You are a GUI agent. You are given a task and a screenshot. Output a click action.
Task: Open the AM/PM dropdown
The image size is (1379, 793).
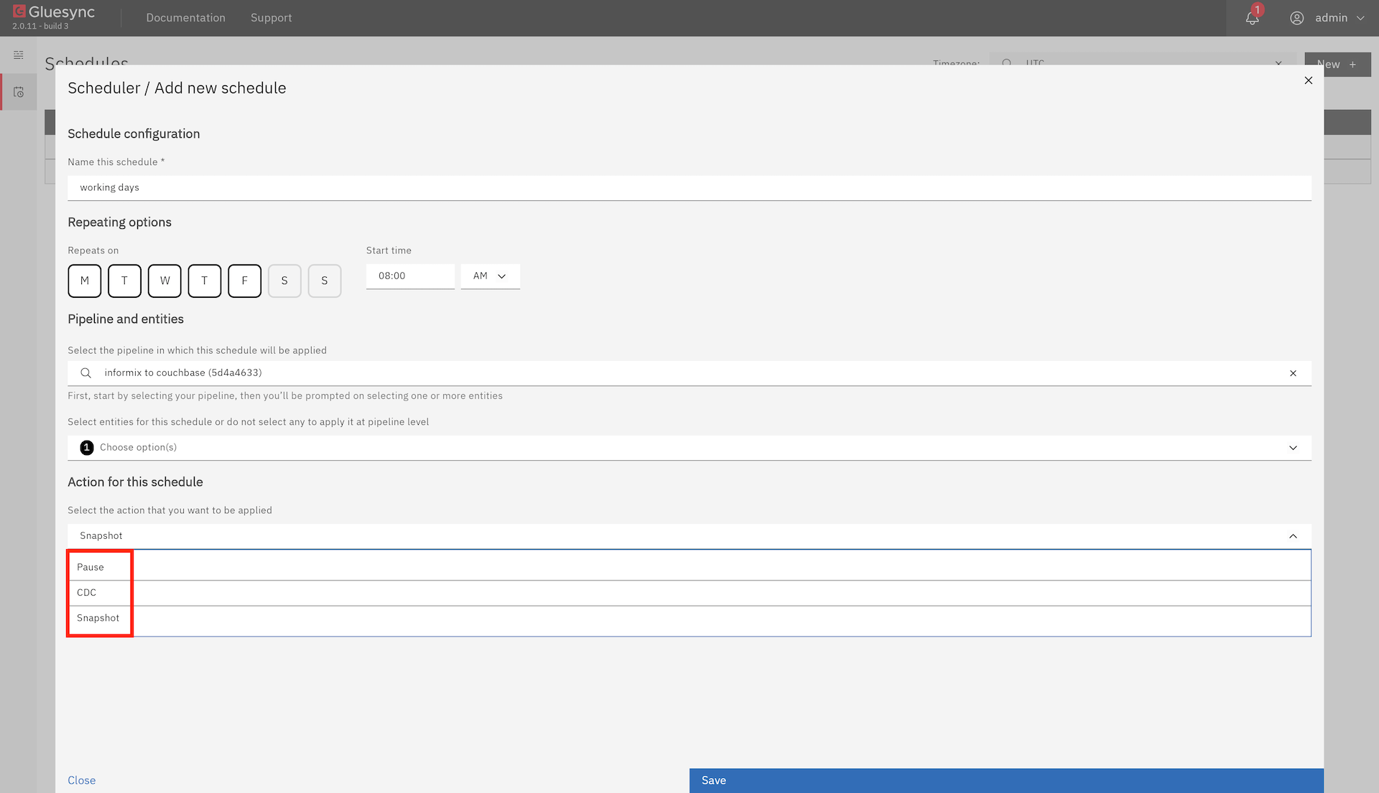(491, 276)
